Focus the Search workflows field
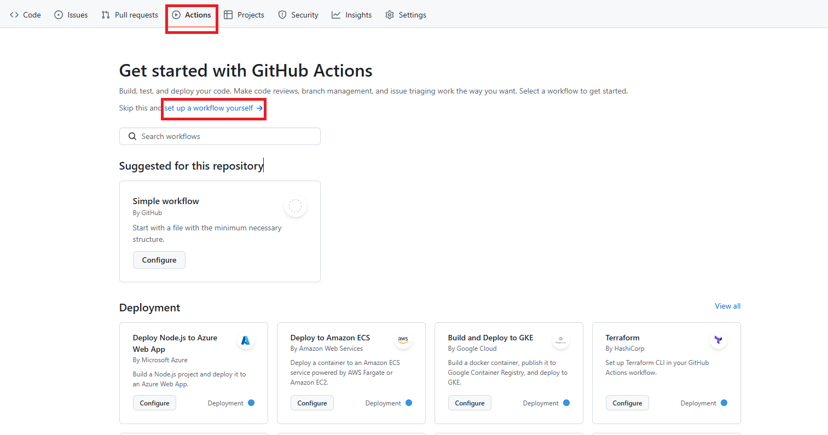 click(219, 136)
